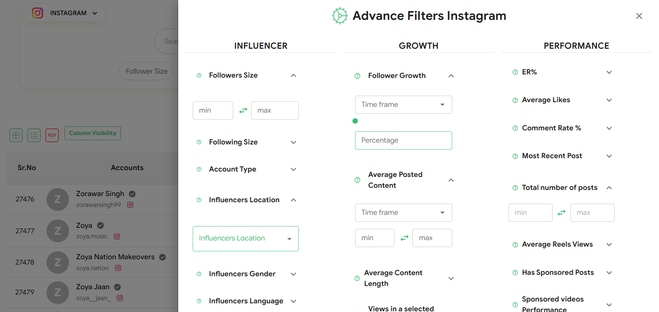Screen dimensions: 659x312
Task: Click the Followers Size max field
Action: click(275, 110)
